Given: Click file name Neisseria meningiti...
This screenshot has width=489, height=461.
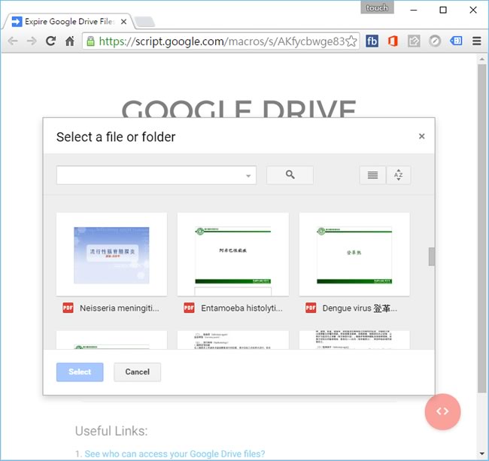Looking at the screenshot, I should [120, 308].
